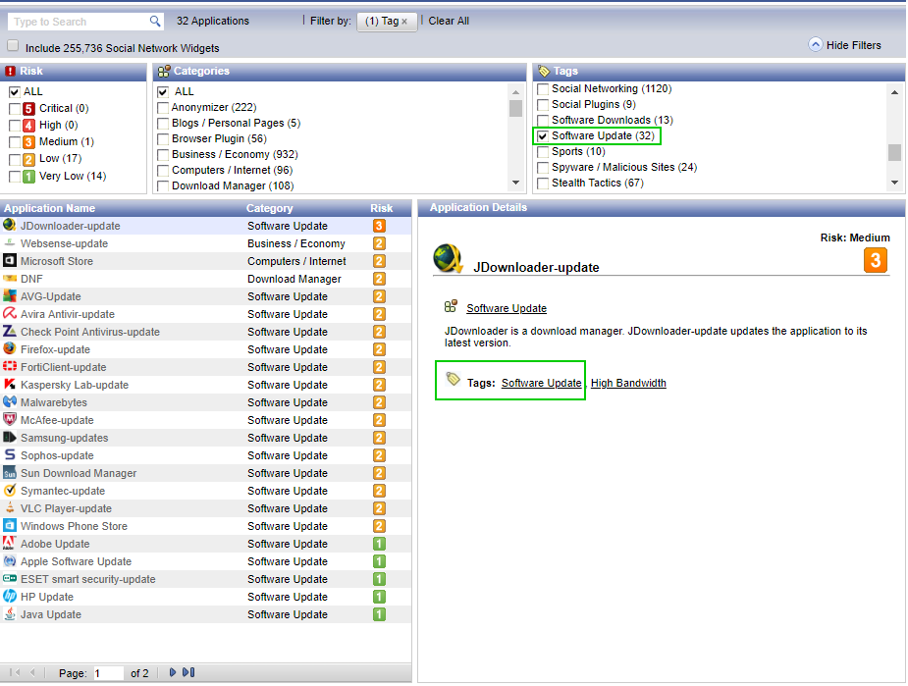This screenshot has height=686, width=908.
Task: Click the Kaspersky Lab-update row icon
Action: pyautogui.click(x=9, y=385)
